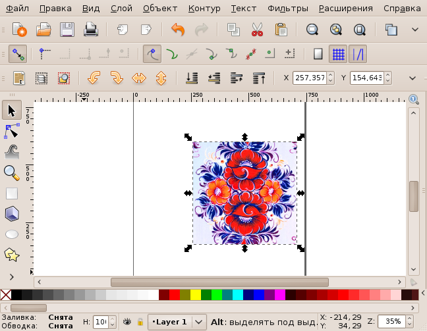Increase the zoom percentage stepper
Screen dimensions: 427x331
(410, 319)
